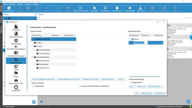Open Papierkorb from the toolbar
This screenshot has width=192, height=108.
[117, 9]
